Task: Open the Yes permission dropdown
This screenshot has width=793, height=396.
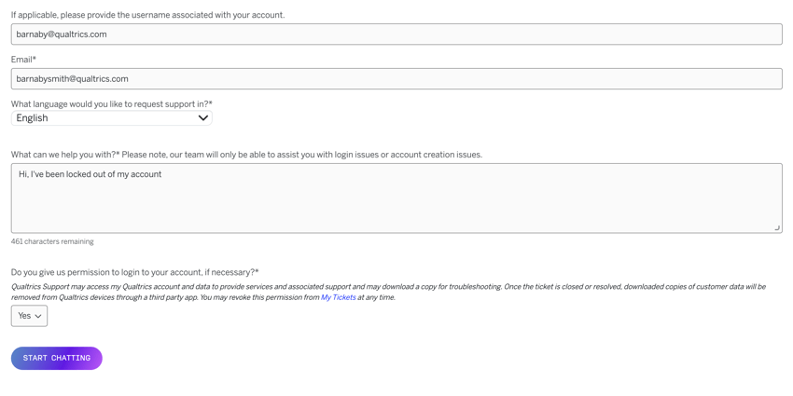Action: click(x=29, y=316)
